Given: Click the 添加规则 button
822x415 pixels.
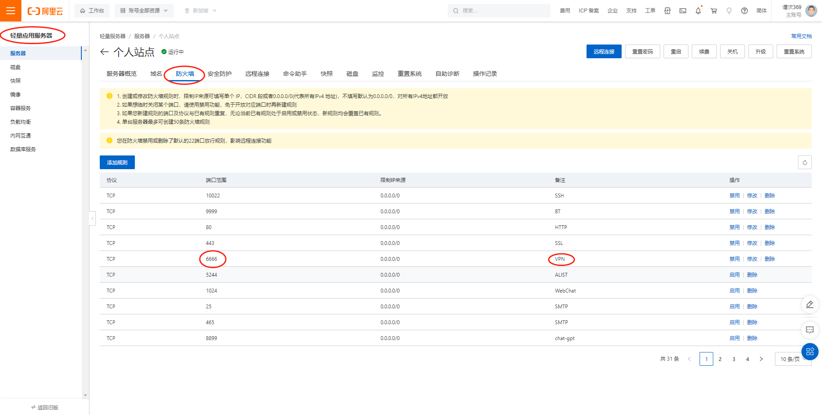Looking at the screenshot, I should click(117, 162).
